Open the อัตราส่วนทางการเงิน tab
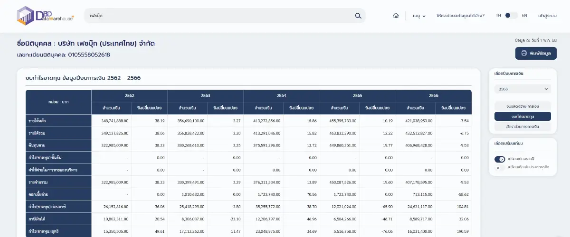570x237 pixels. pyautogui.click(x=522, y=127)
